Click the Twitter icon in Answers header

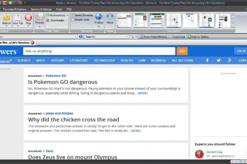click(219, 60)
